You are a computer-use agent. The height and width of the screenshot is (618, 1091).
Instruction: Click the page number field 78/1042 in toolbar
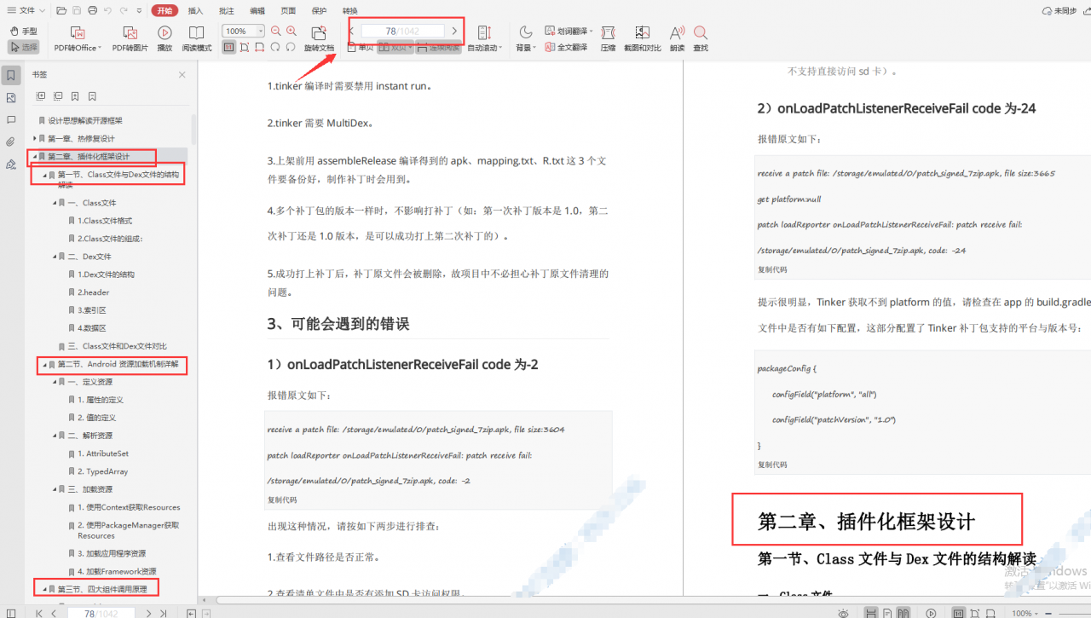pyautogui.click(x=402, y=31)
